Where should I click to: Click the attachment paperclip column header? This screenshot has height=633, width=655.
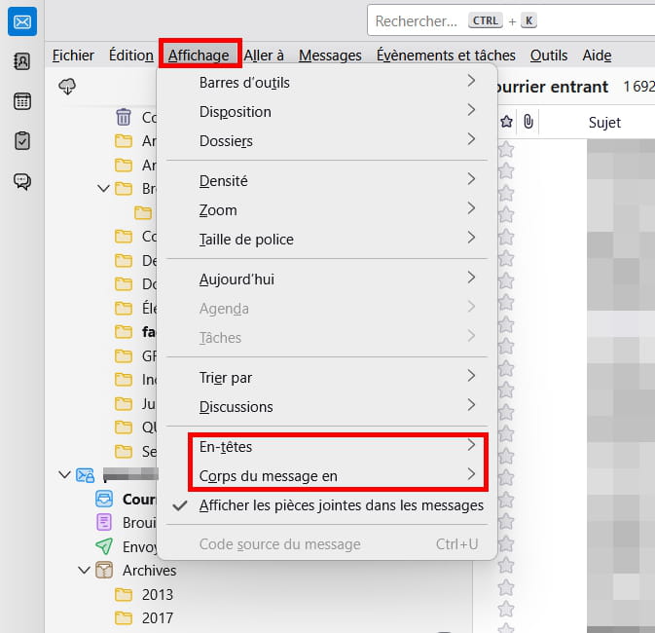click(x=528, y=122)
